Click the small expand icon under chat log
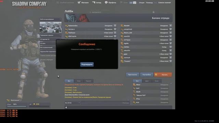Image resolution: width=219 pixels, height=123 pixels. click(x=128, y=100)
